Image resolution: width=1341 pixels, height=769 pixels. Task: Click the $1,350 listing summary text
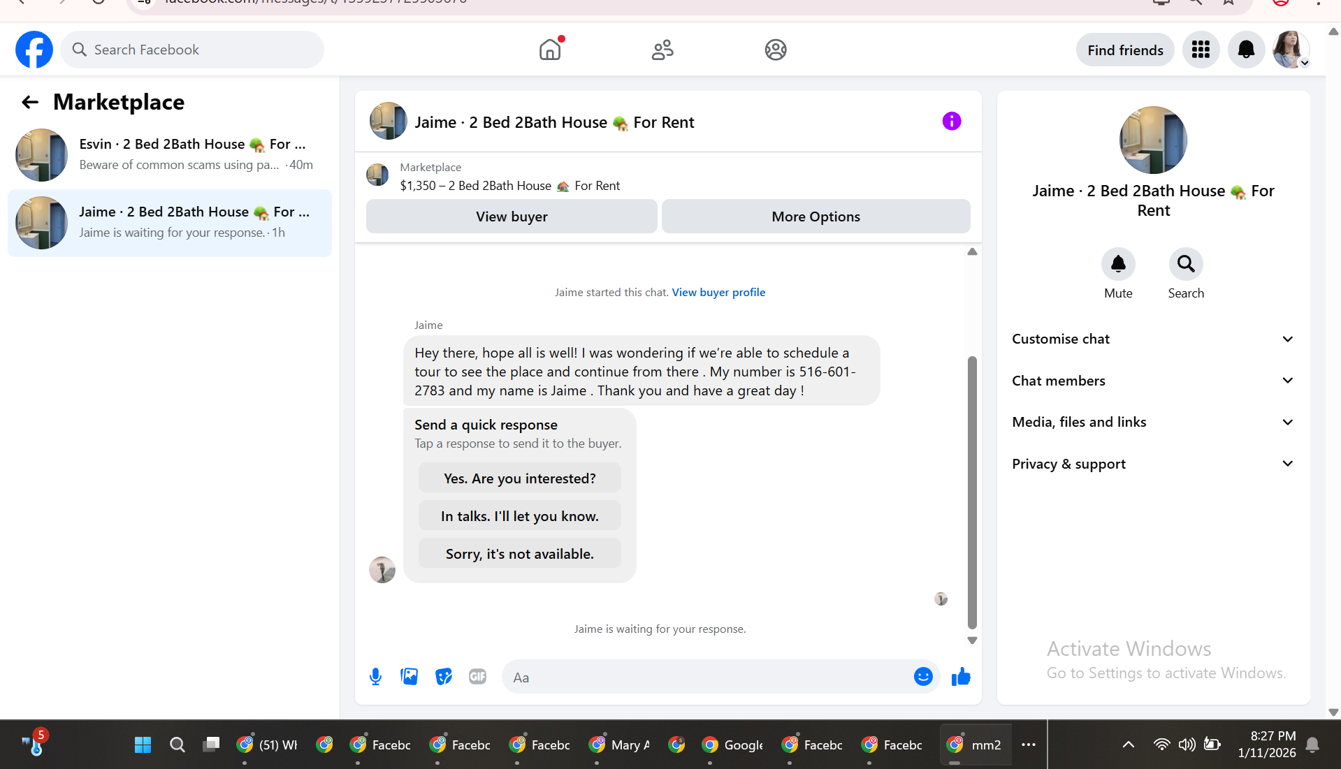pyautogui.click(x=510, y=186)
